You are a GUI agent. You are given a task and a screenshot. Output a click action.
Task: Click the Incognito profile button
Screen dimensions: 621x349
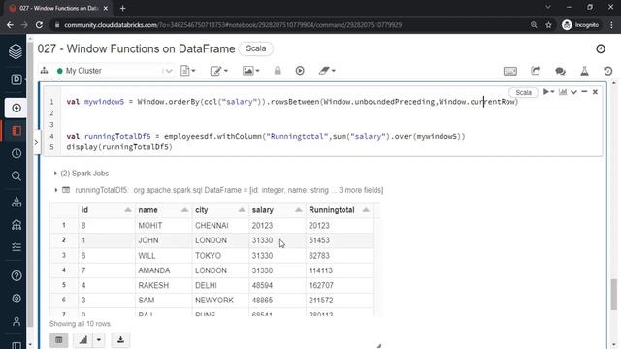(x=580, y=25)
